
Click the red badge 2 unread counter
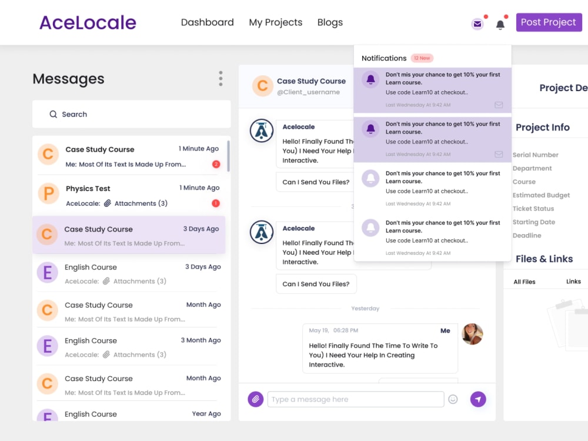216,164
